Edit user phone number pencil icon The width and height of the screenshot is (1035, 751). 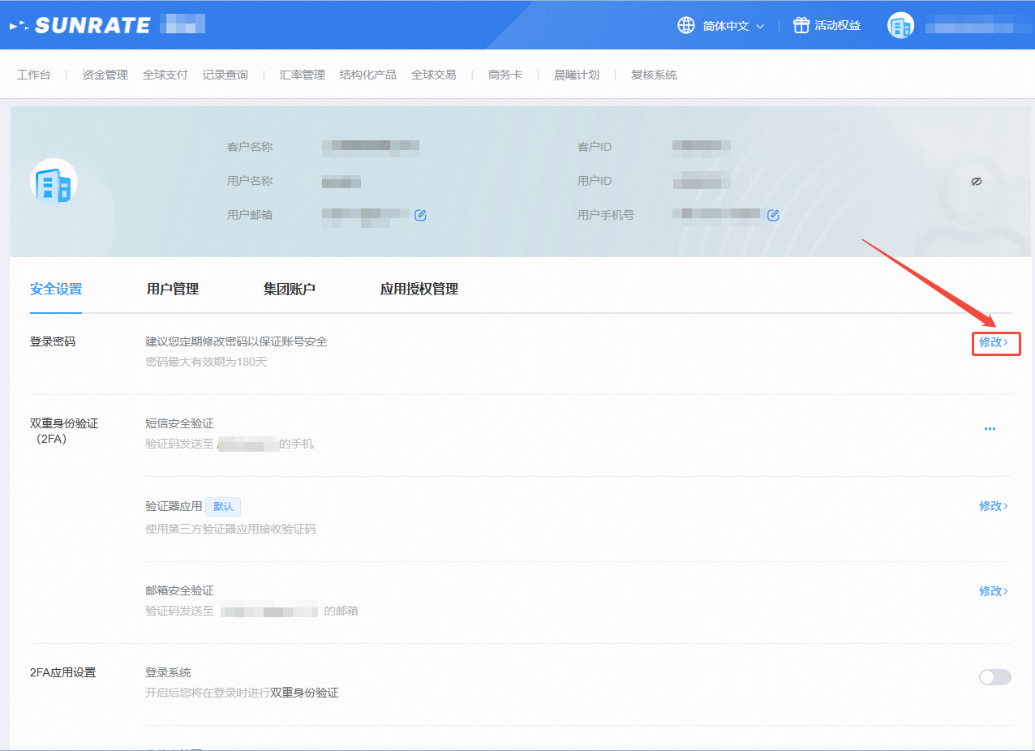[x=773, y=215]
